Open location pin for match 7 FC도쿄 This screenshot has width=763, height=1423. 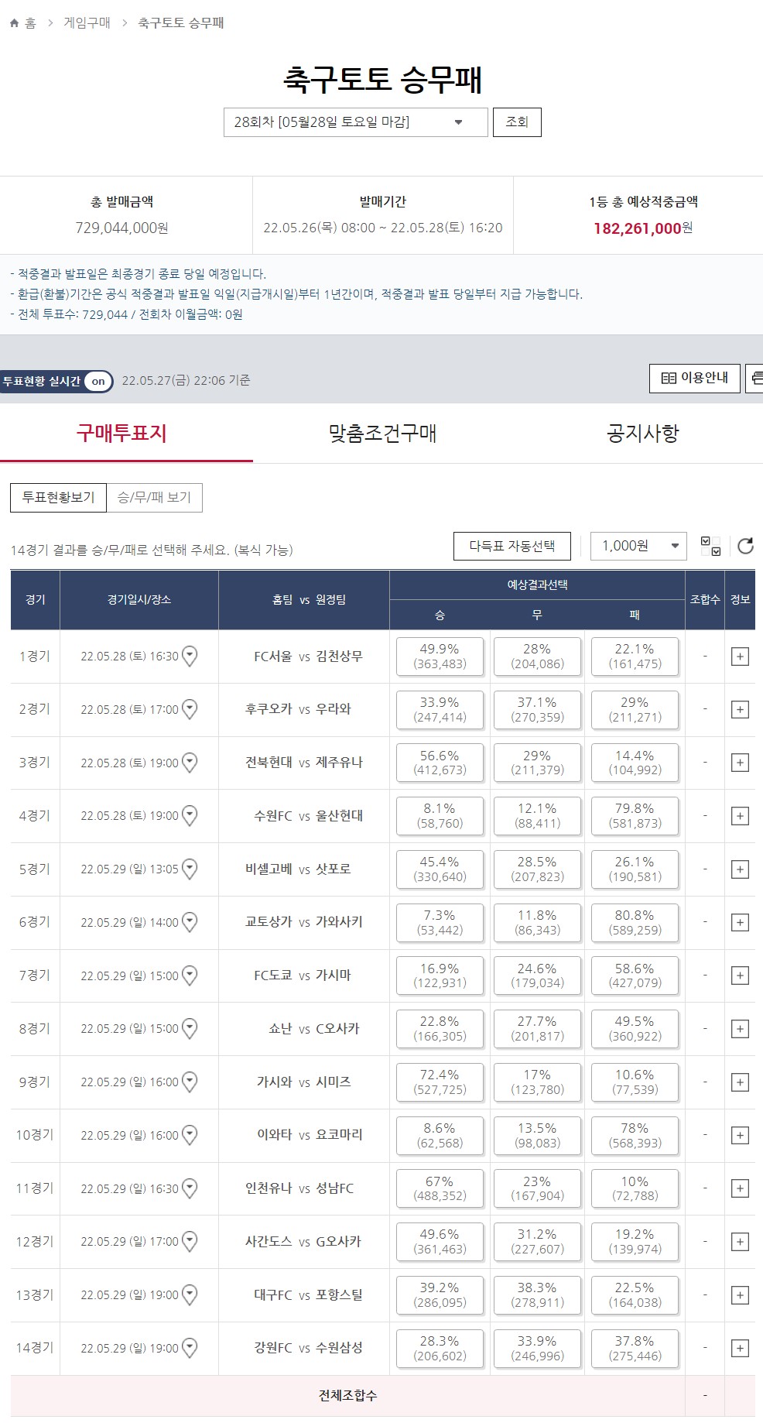click(x=190, y=976)
